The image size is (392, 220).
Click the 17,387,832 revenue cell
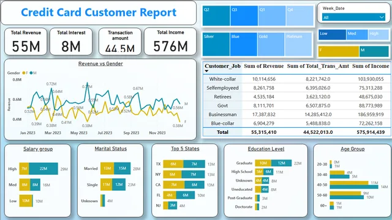[x=264, y=114]
